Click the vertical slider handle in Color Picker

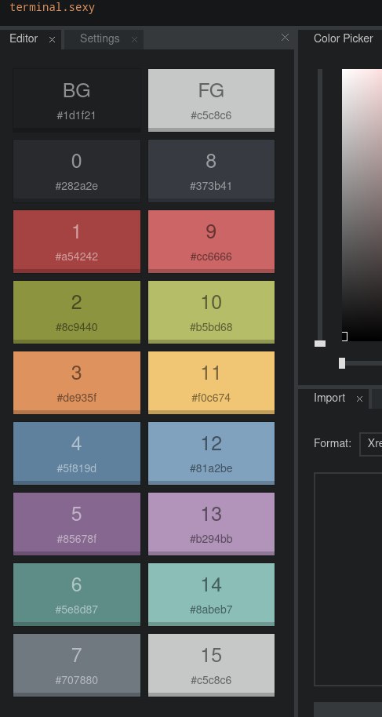click(320, 344)
